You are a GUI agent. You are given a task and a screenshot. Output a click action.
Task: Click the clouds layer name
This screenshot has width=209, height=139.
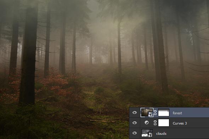tap(161, 134)
